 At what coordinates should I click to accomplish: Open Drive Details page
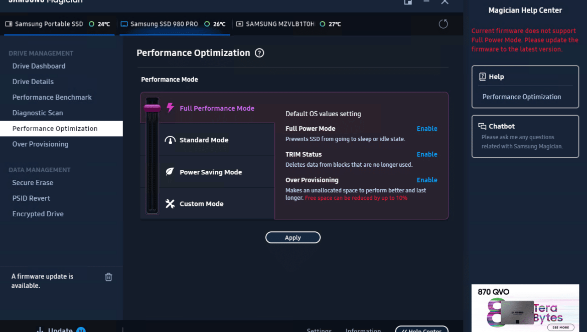click(33, 82)
